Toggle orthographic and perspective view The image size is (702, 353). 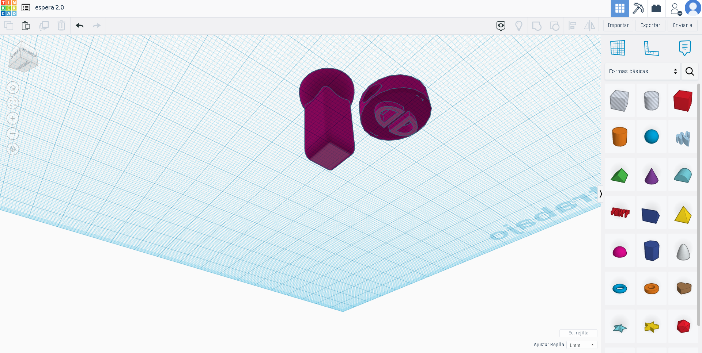coord(13,149)
